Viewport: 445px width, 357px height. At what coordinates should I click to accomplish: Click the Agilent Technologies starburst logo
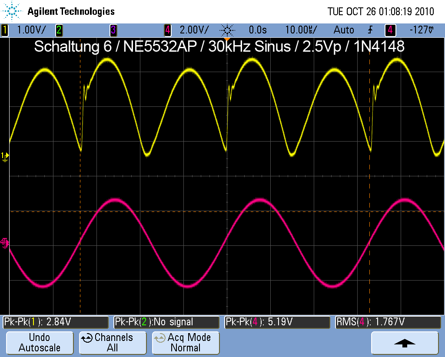(x=12, y=11)
